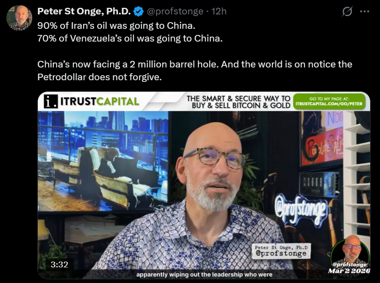Open the blue verified badge
380x283 pixels.
pos(138,12)
